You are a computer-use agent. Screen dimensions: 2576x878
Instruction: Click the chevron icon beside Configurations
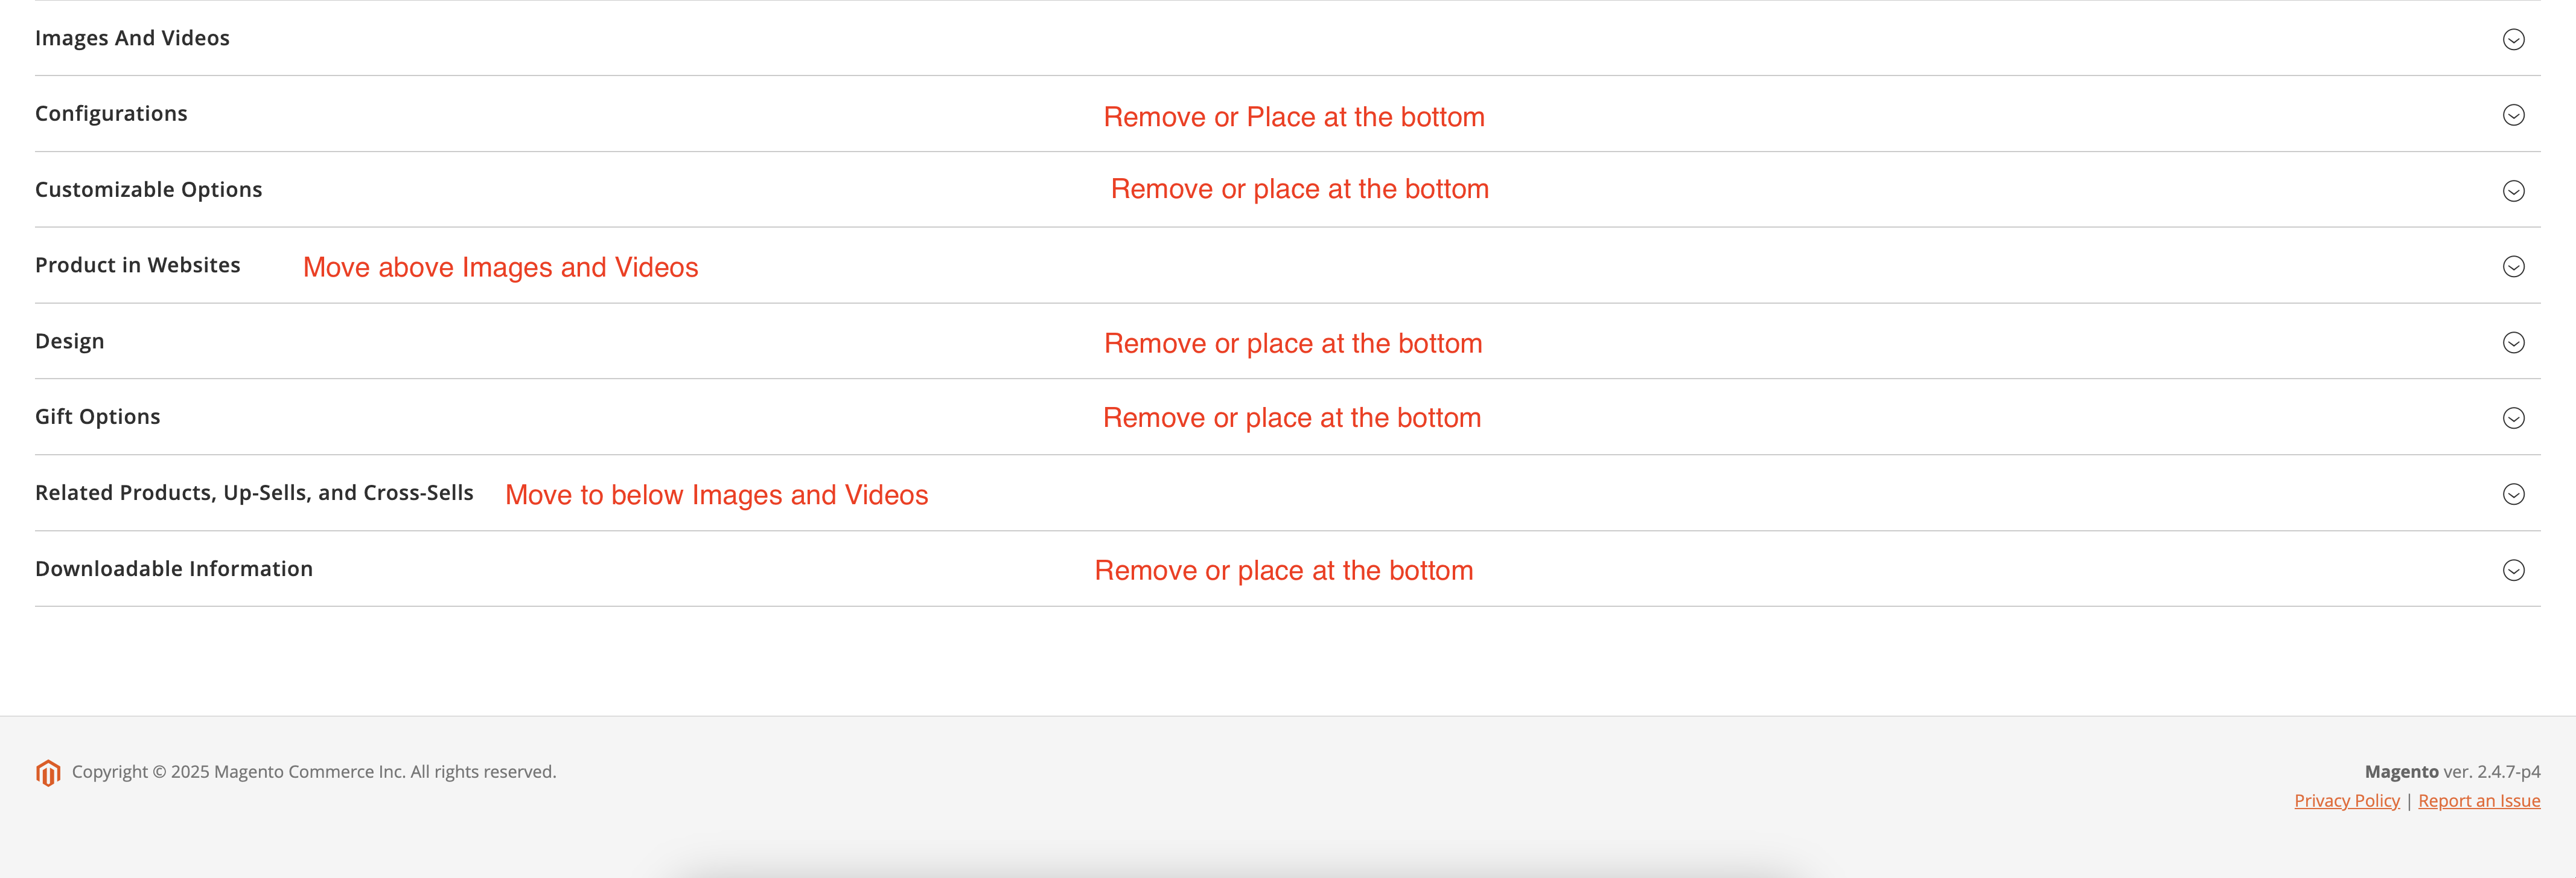click(2513, 115)
